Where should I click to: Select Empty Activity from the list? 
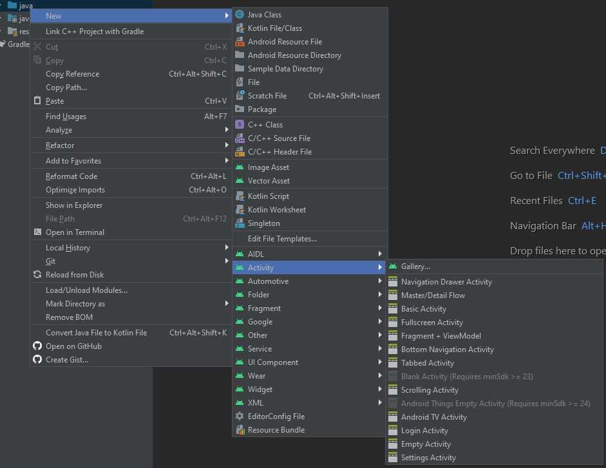(426, 444)
